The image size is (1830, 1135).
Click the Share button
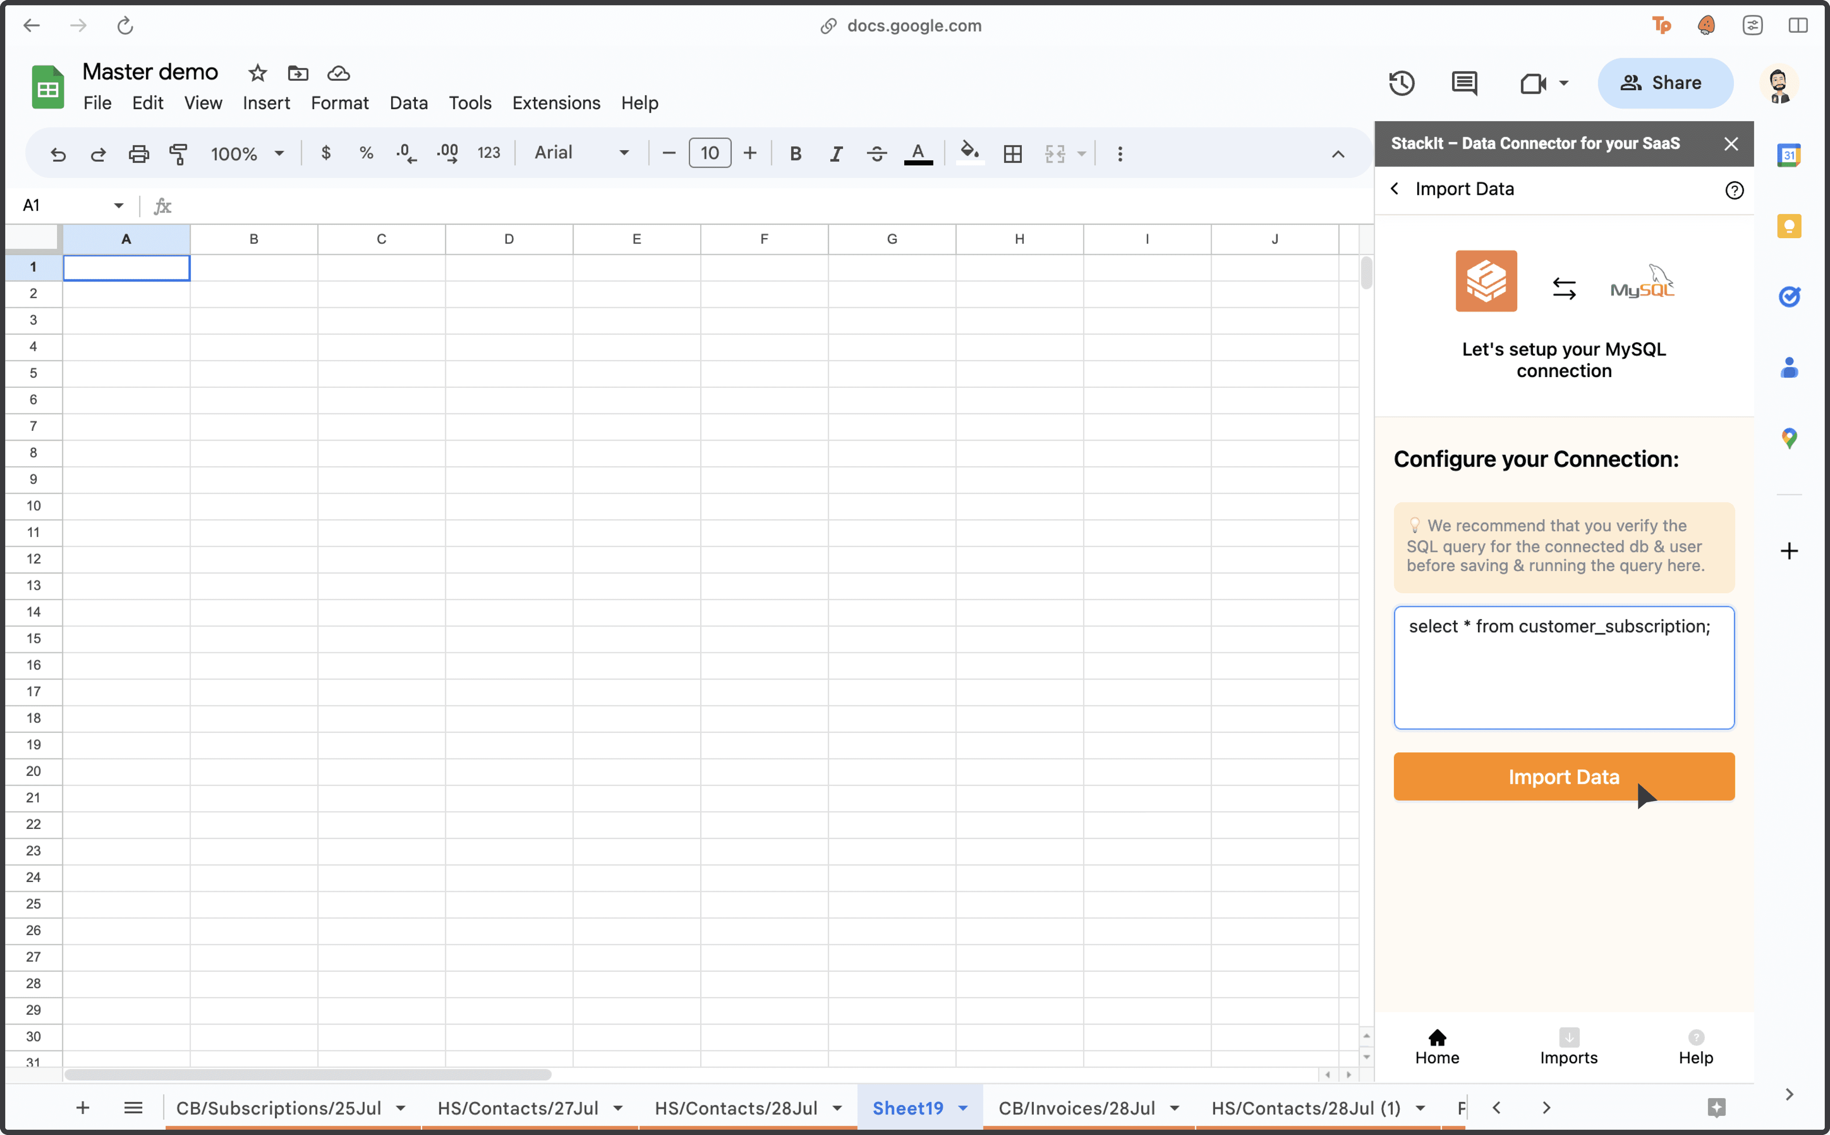pyautogui.click(x=1665, y=83)
